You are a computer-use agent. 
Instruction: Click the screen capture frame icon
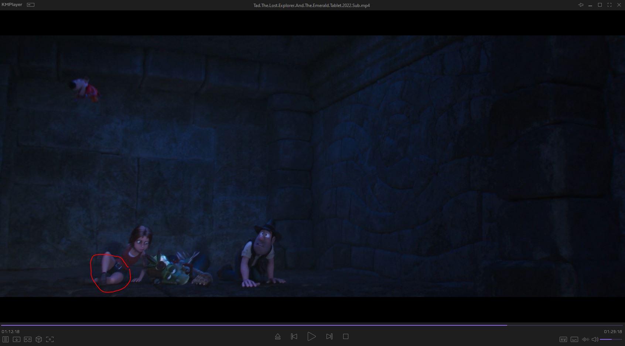click(50, 339)
